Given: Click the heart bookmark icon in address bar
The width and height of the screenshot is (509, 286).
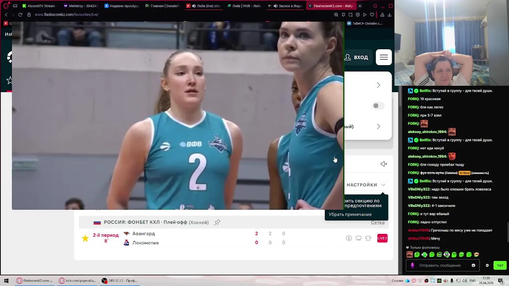Looking at the screenshot, I should [372, 15].
